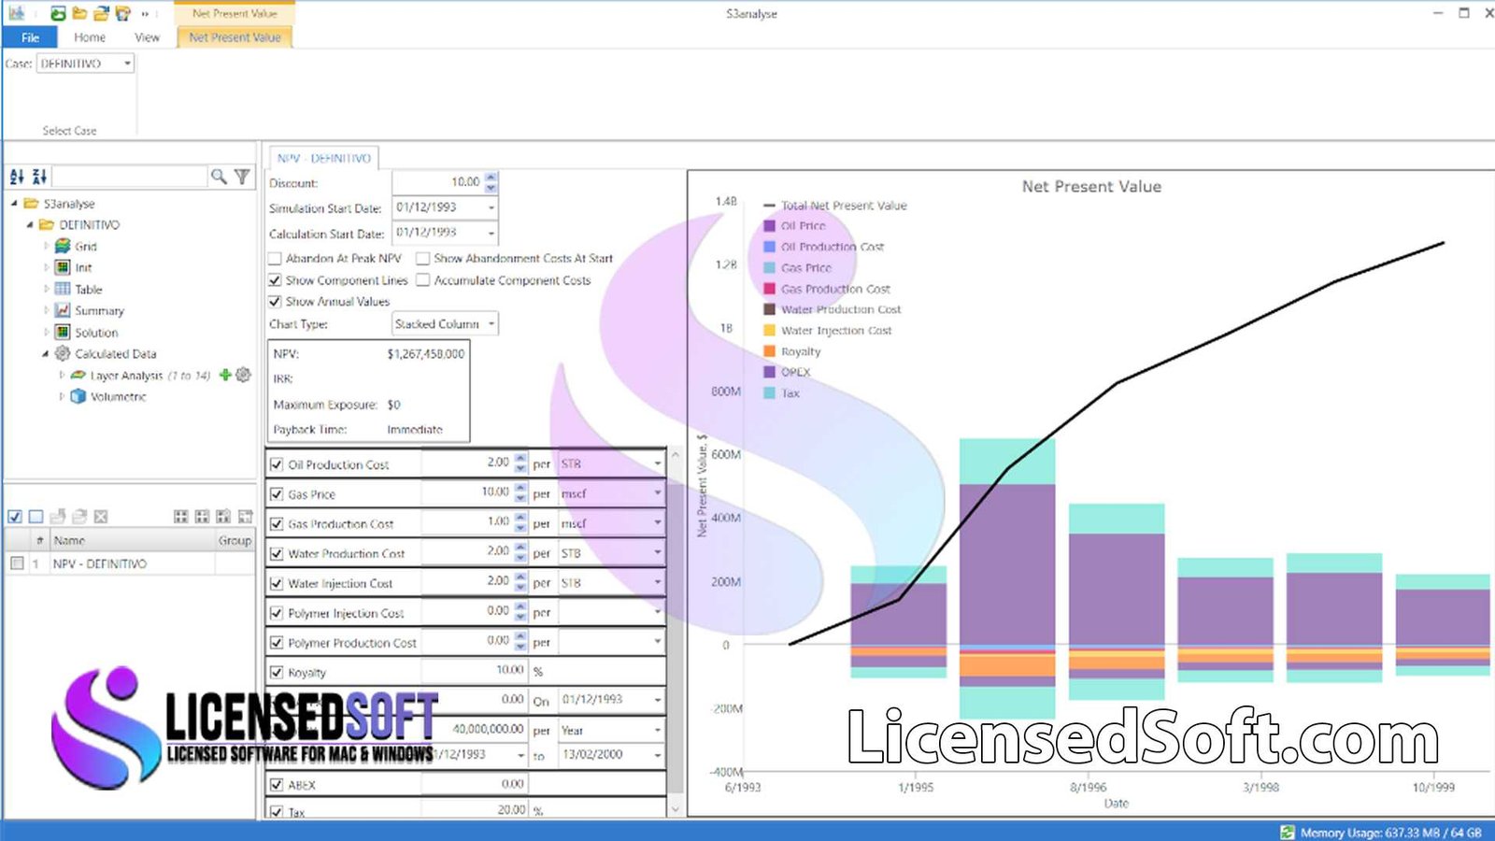Click the magnifier search icon above the tree

pyautogui.click(x=219, y=176)
